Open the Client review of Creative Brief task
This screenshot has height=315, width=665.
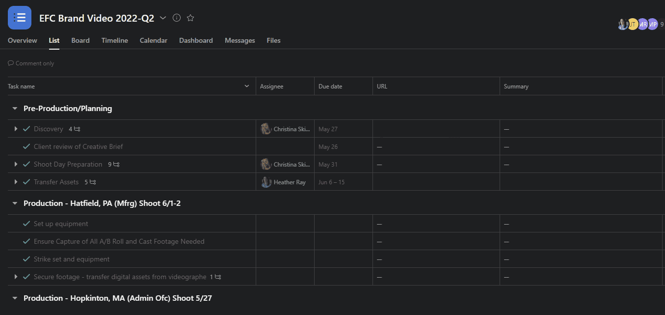(x=79, y=146)
